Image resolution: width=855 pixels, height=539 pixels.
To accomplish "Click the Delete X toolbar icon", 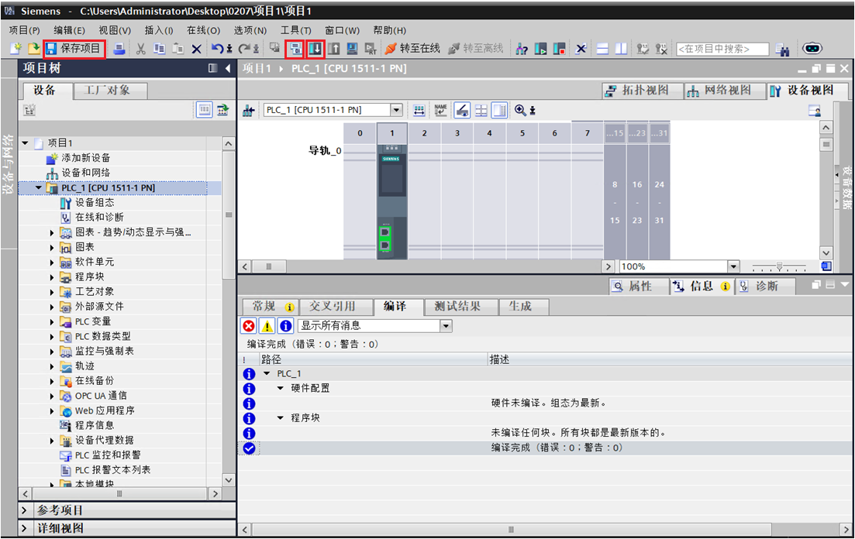I will pyautogui.click(x=196, y=49).
